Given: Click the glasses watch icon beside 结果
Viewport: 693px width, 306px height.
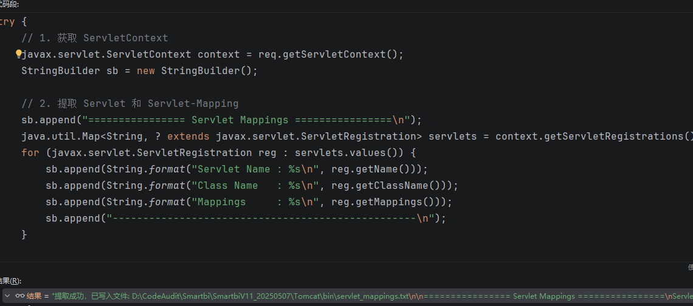Looking at the screenshot, I should 19,296.
